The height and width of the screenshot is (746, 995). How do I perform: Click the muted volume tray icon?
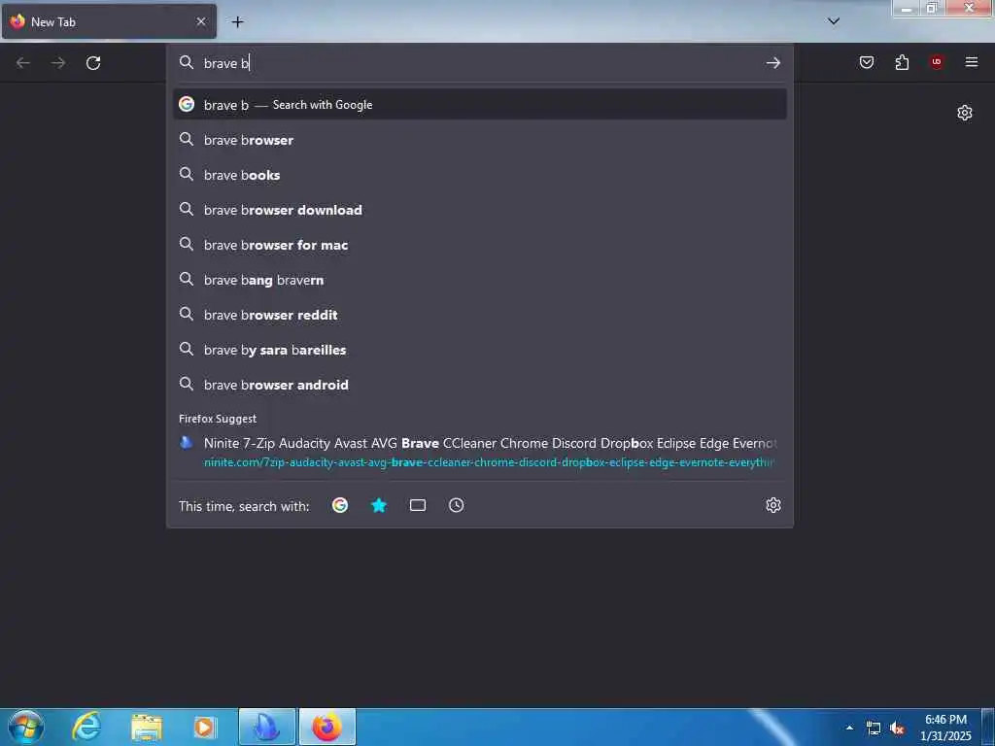coord(897,729)
